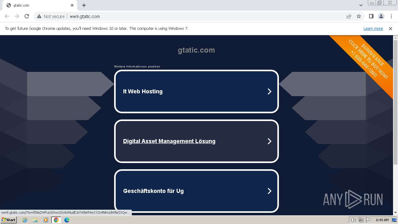398x224 pixels.
Task: Open the Learn more link
Action: coord(373,28)
